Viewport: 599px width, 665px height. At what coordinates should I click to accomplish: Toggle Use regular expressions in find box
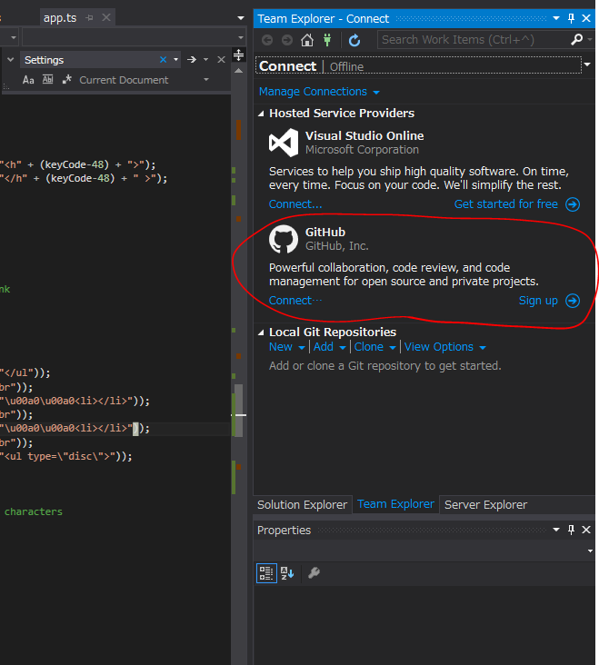pyautogui.click(x=66, y=79)
